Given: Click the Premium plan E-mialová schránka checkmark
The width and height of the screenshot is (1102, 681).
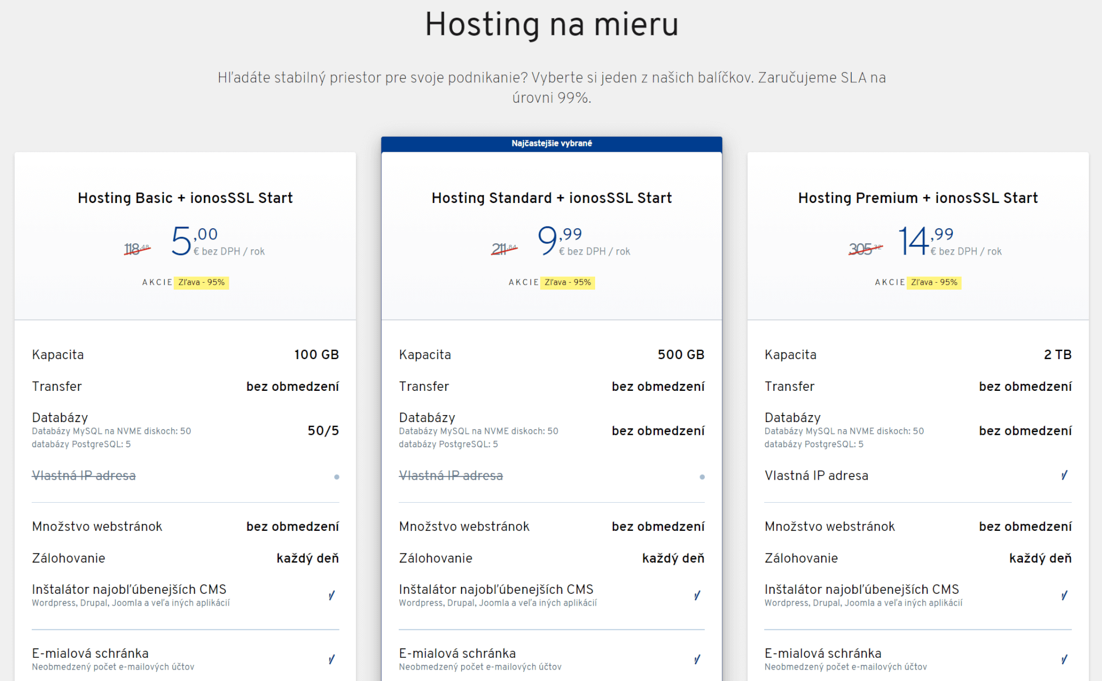Looking at the screenshot, I should (1064, 659).
